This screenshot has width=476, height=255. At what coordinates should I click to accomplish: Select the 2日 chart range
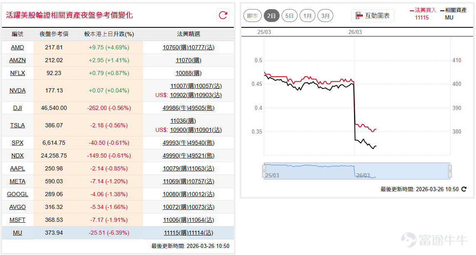pos(271,16)
